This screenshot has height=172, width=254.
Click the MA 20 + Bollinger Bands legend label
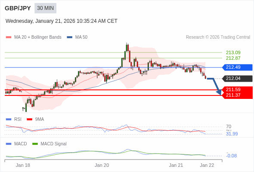[38, 37]
